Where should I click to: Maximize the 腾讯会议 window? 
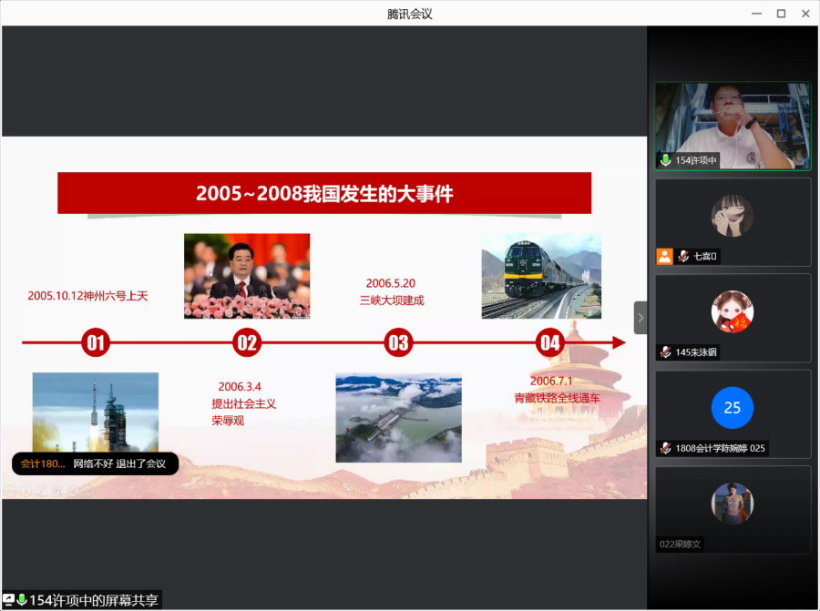click(x=781, y=13)
